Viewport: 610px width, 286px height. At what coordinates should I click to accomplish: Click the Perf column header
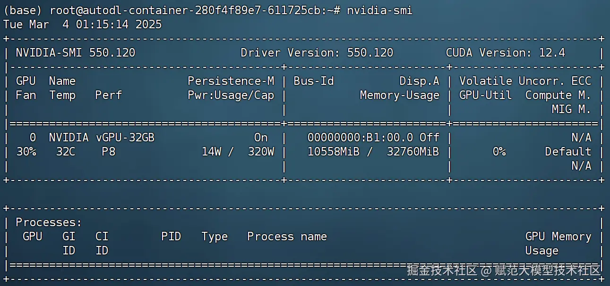[x=108, y=95]
